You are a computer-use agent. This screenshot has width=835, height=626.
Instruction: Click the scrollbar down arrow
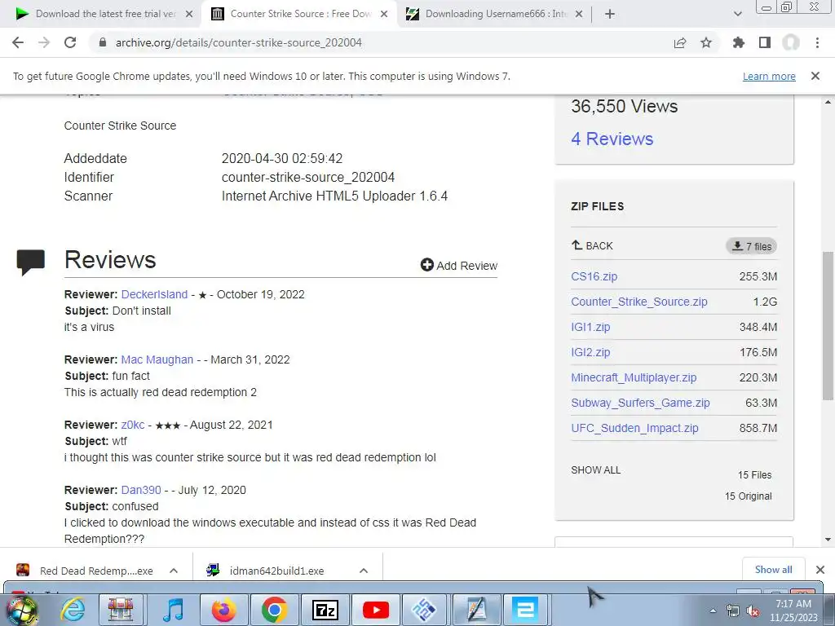point(828,540)
